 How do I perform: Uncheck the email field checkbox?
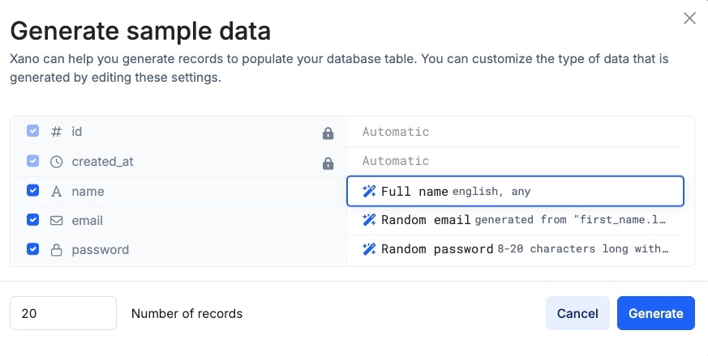32,220
